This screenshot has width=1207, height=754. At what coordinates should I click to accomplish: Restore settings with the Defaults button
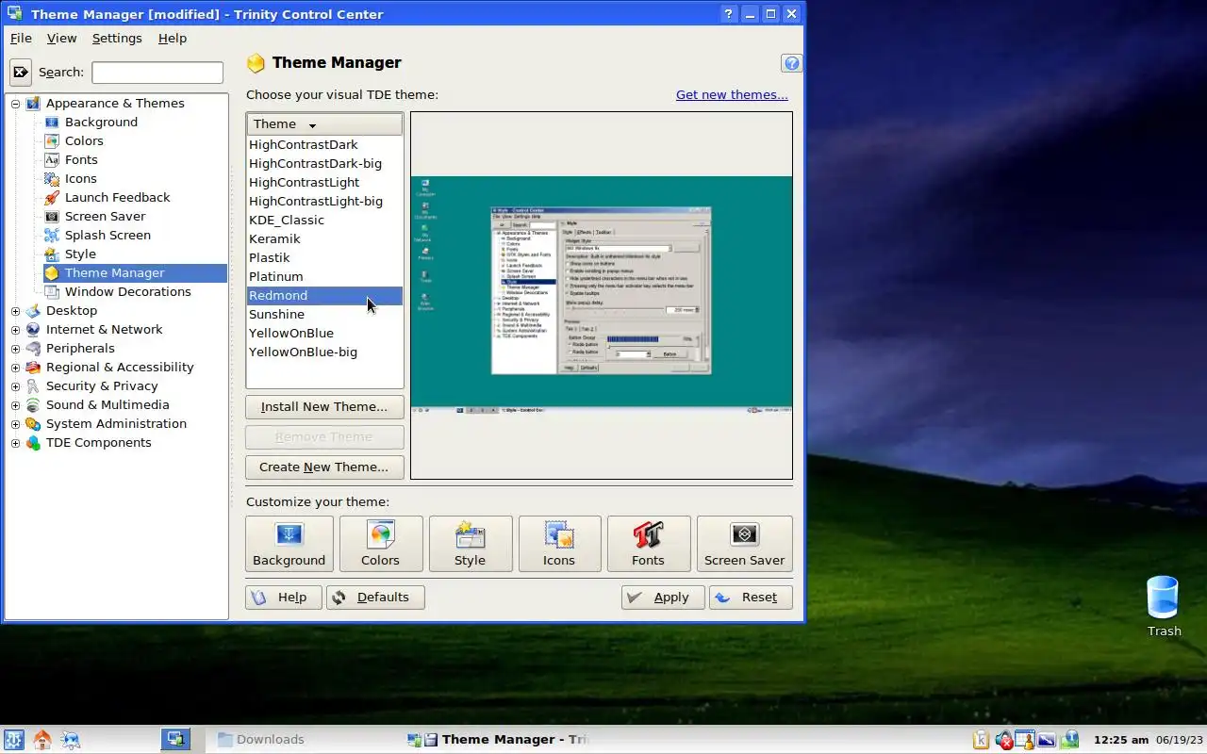click(x=375, y=598)
